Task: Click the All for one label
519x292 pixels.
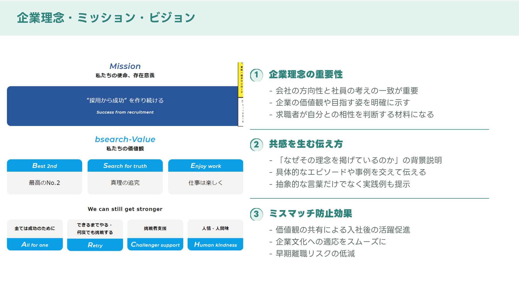Action: point(35,245)
